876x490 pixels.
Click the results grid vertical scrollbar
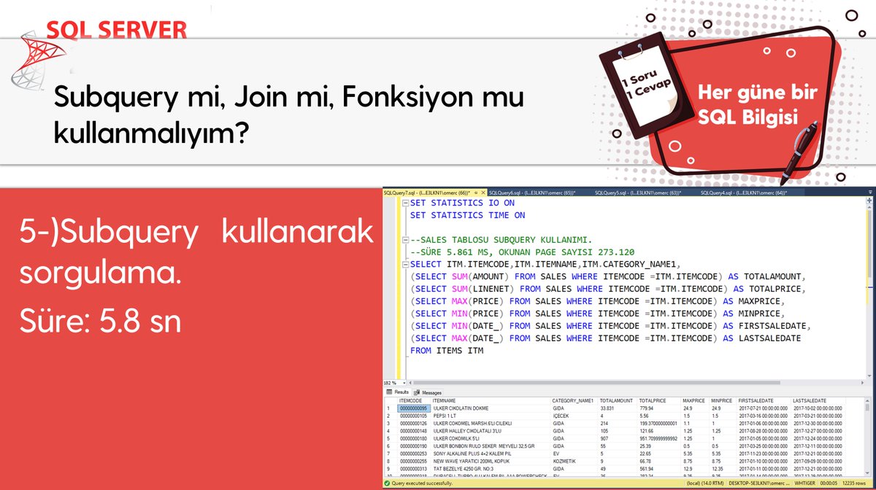(x=869, y=437)
